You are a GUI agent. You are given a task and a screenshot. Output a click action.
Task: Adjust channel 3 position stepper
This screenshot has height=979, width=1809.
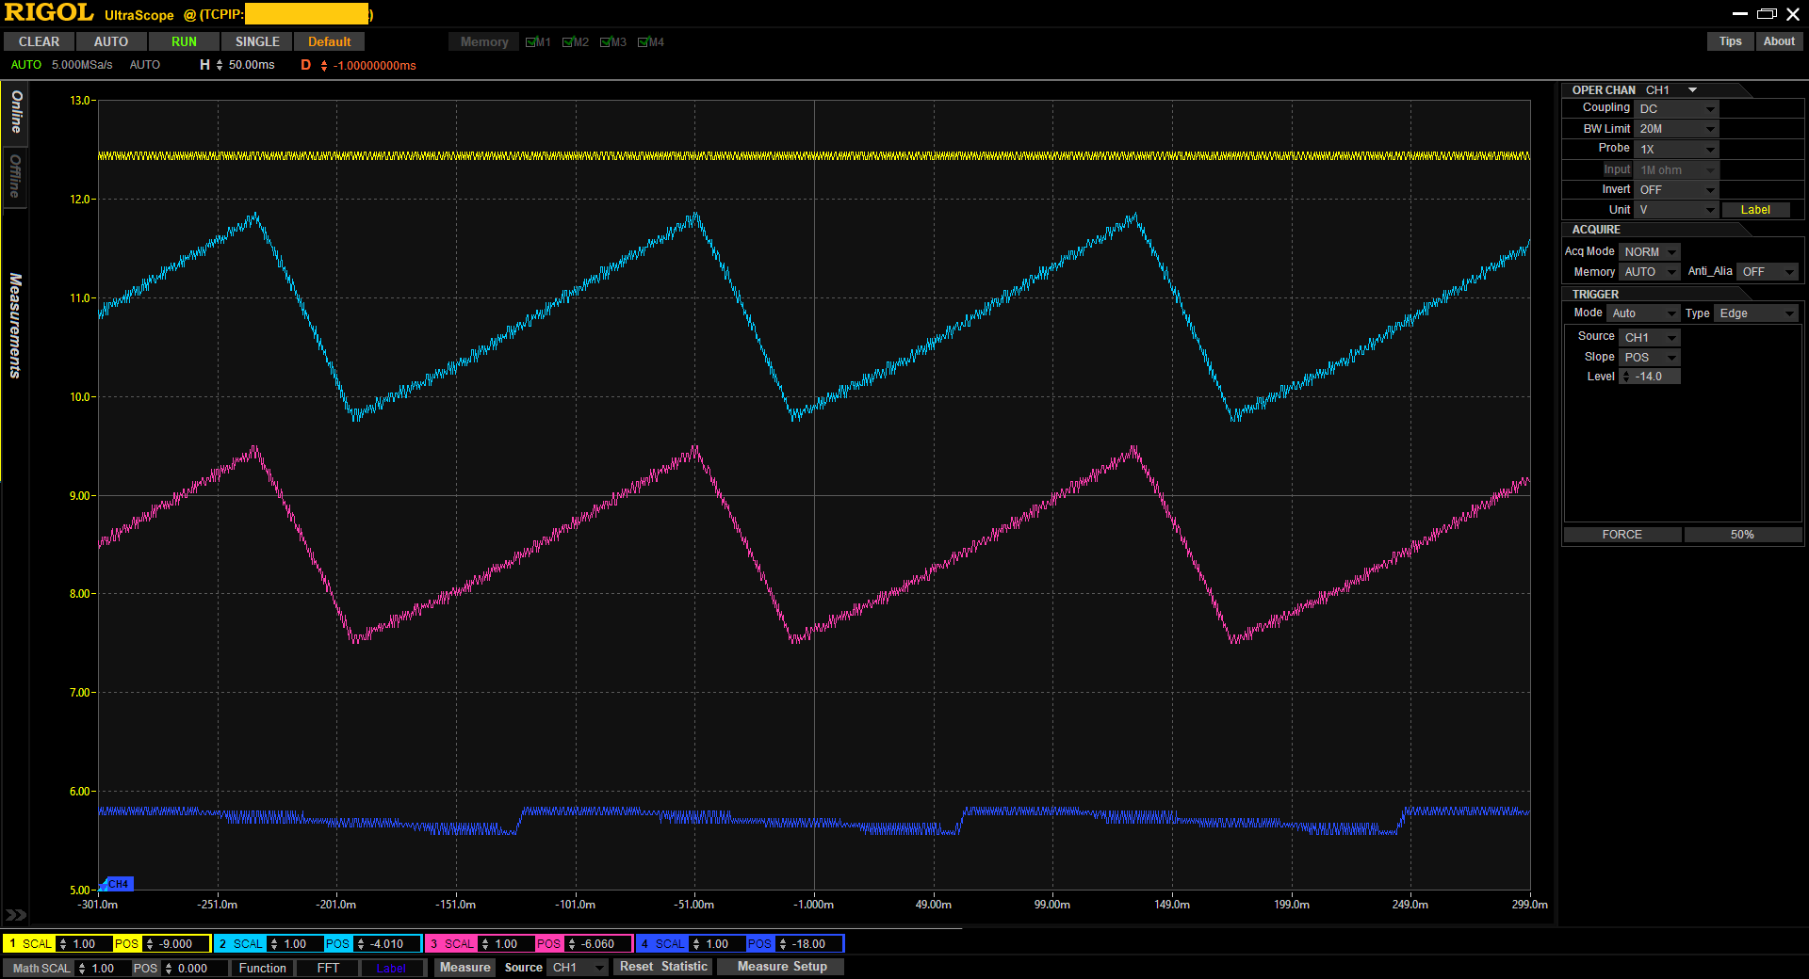click(x=572, y=943)
